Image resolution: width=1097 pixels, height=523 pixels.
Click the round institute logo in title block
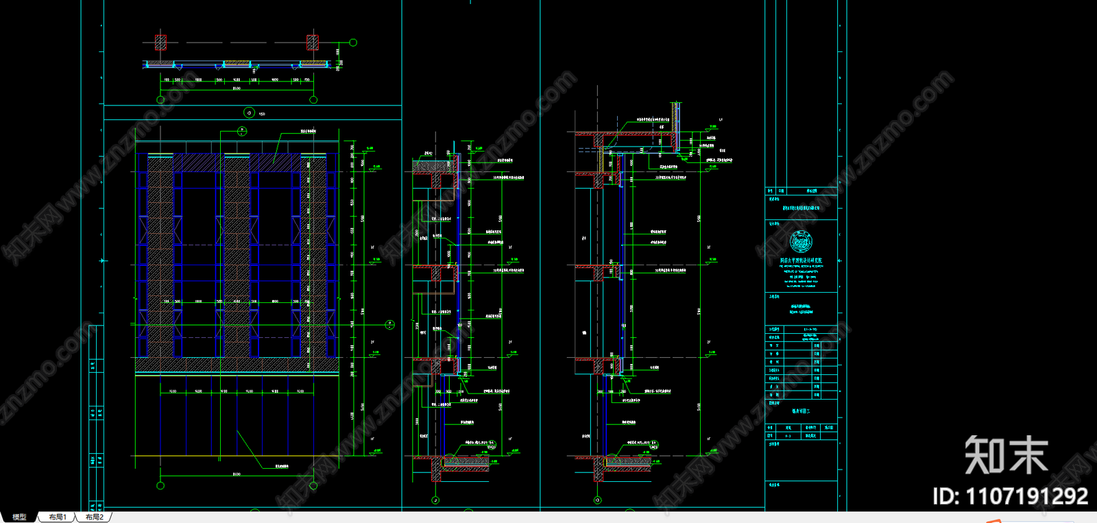tap(801, 242)
